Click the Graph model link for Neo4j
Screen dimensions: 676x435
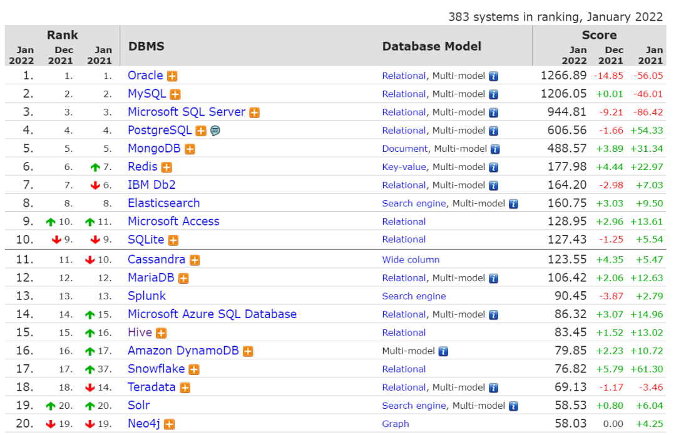396,424
